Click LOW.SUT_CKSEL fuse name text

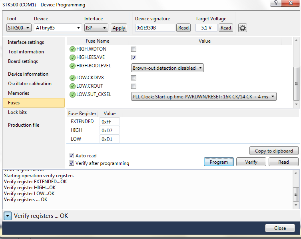pyautogui.click(x=94, y=94)
